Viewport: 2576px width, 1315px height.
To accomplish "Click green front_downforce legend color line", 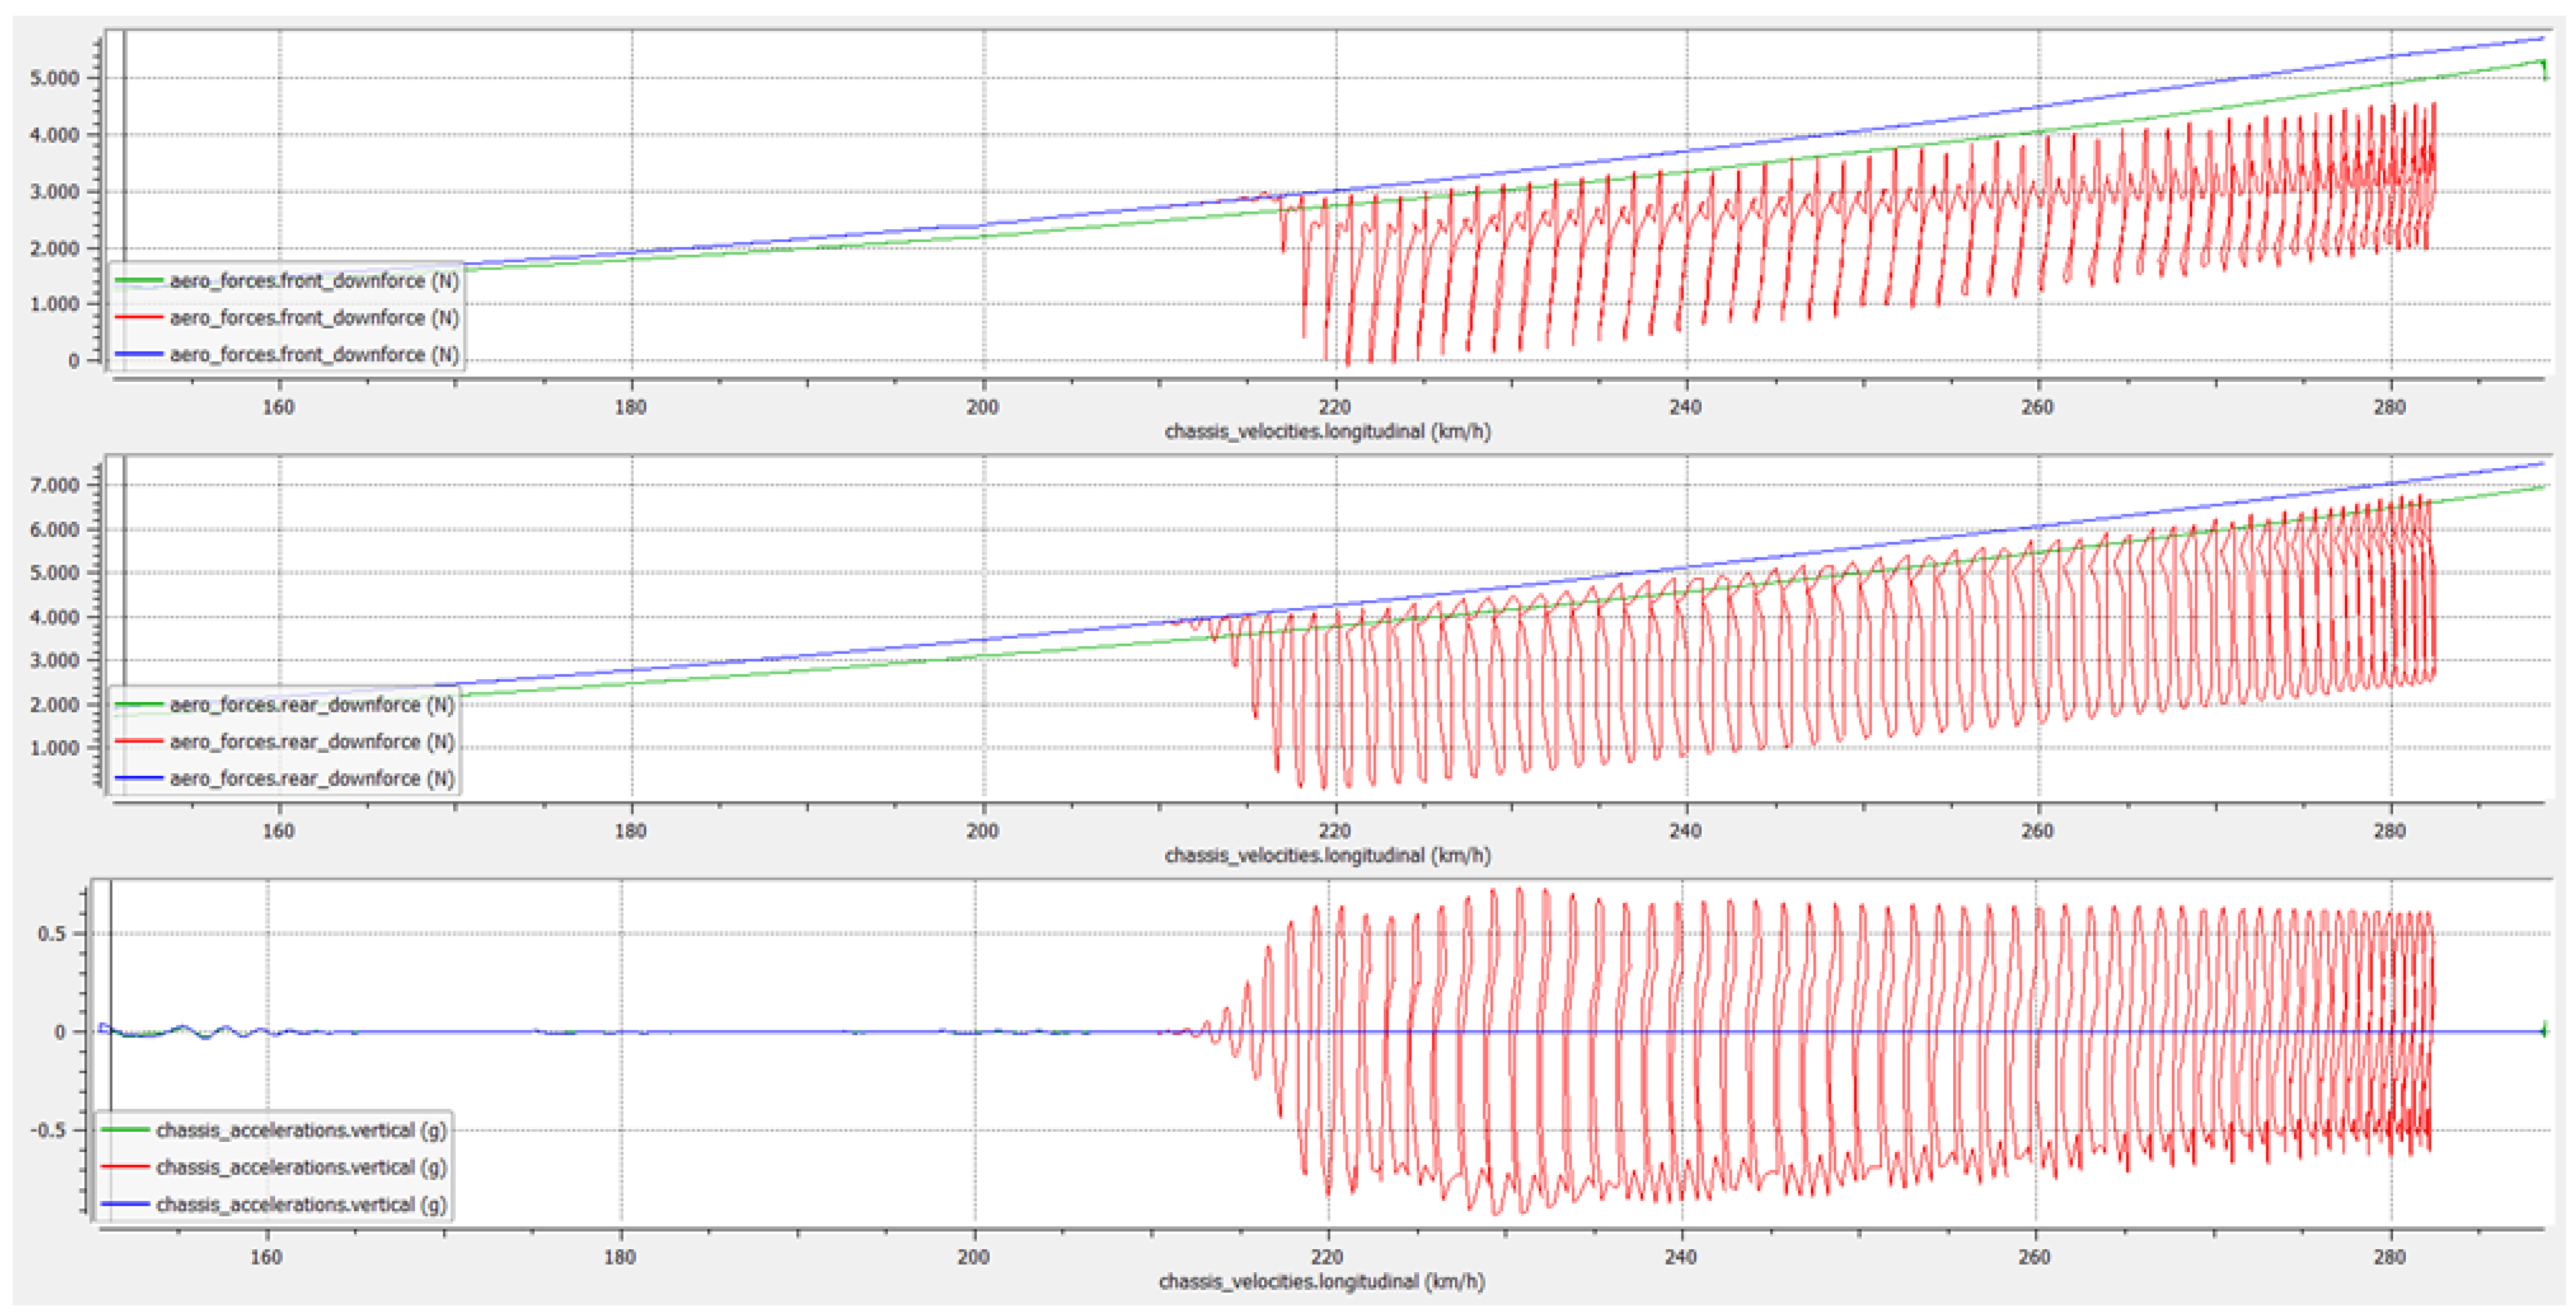I will (x=138, y=281).
